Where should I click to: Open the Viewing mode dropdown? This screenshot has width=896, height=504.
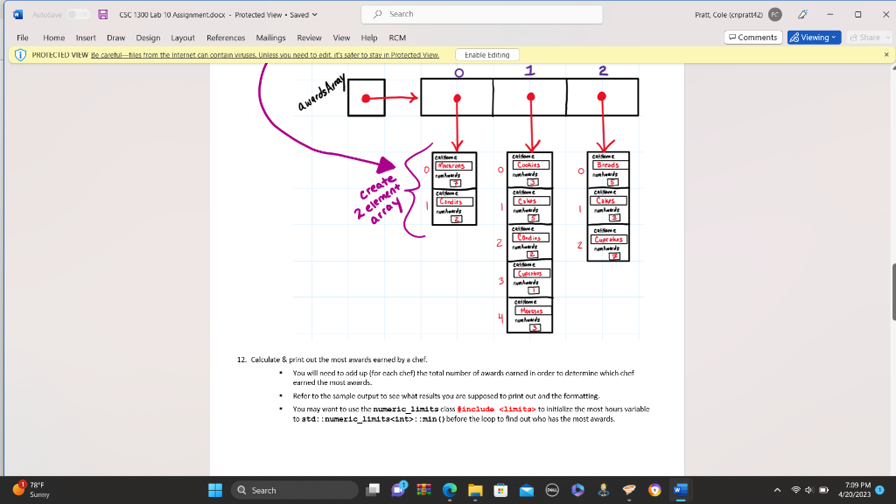point(812,38)
